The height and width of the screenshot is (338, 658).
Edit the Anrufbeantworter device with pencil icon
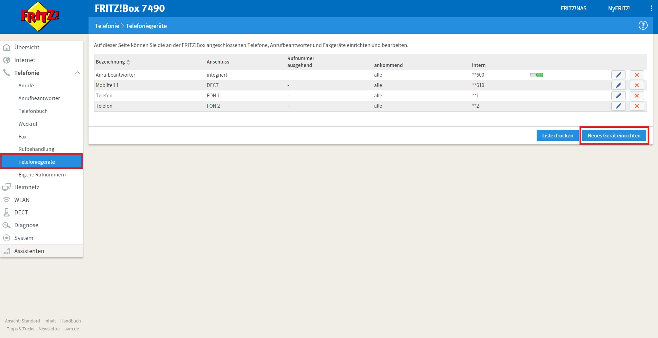(618, 75)
